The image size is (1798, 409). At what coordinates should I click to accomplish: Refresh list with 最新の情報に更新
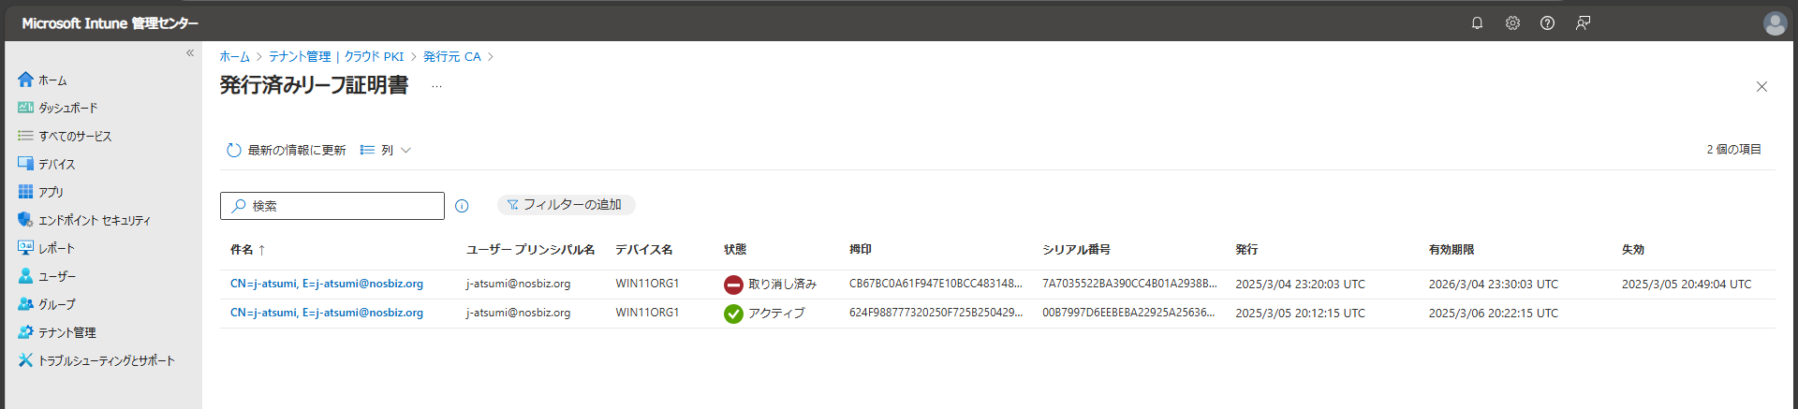[x=287, y=150]
